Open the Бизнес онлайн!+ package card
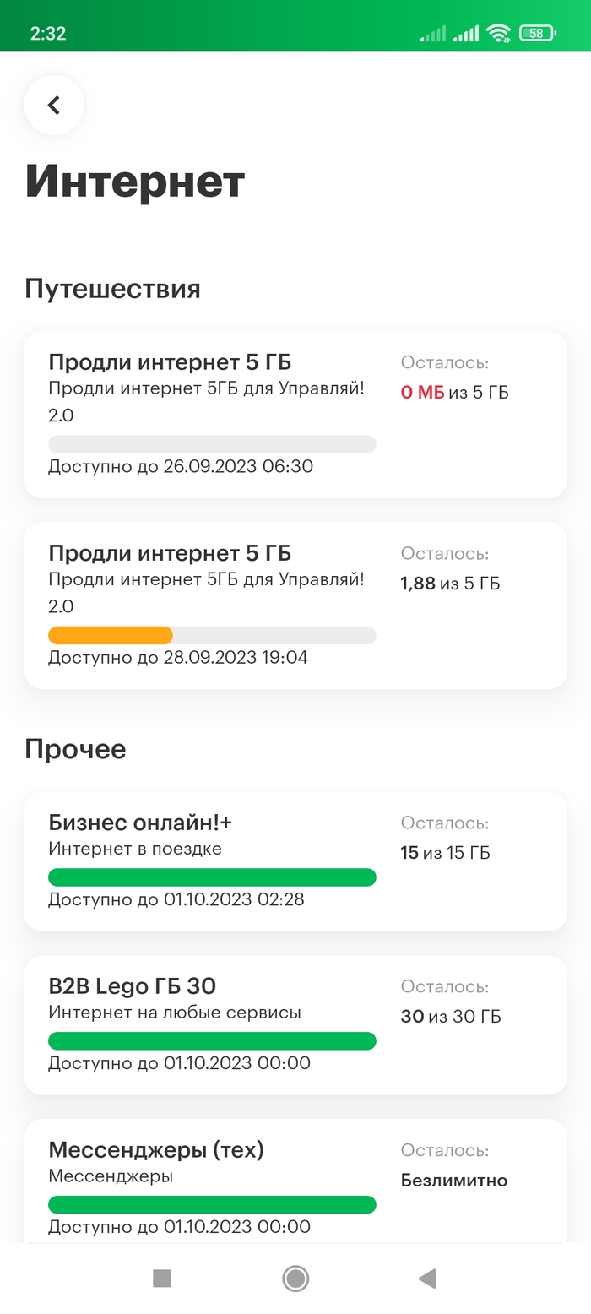 coord(295,861)
